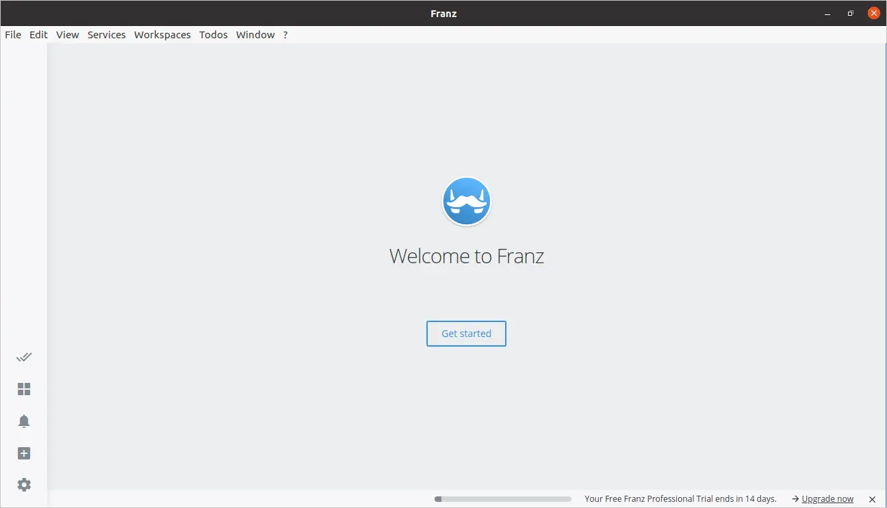
Task: Click the Get started button
Action: point(466,334)
